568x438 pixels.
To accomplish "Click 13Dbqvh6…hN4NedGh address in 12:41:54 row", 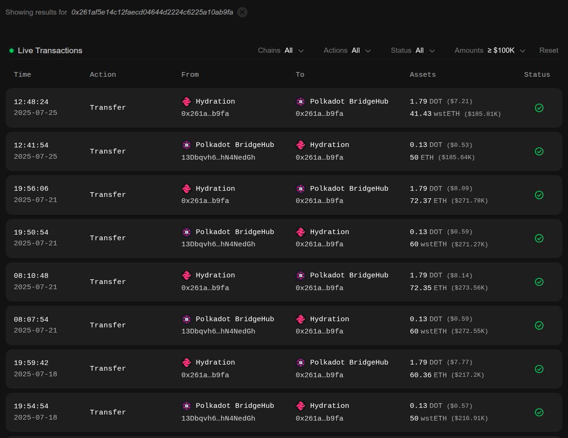I will 218,158.
